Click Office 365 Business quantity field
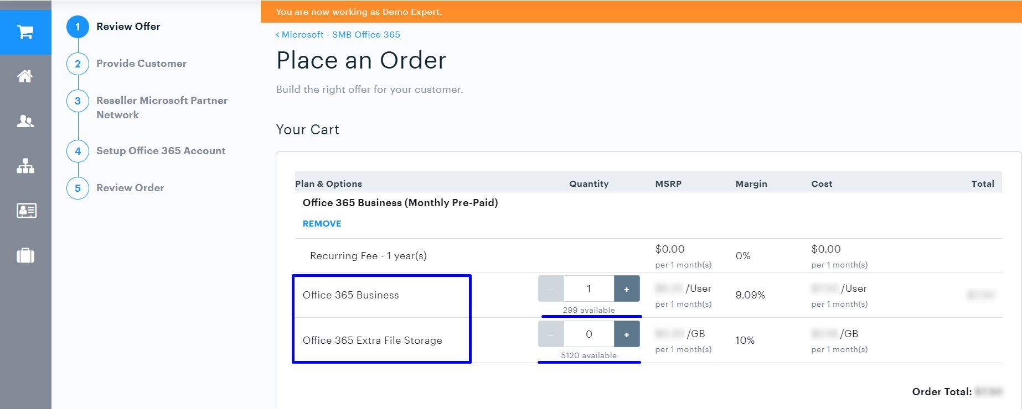 (589, 289)
